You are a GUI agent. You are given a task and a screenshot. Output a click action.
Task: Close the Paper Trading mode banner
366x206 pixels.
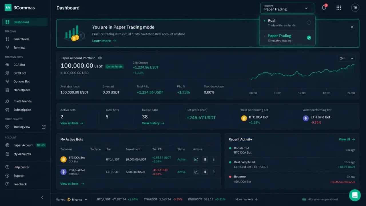pos(352,27)
